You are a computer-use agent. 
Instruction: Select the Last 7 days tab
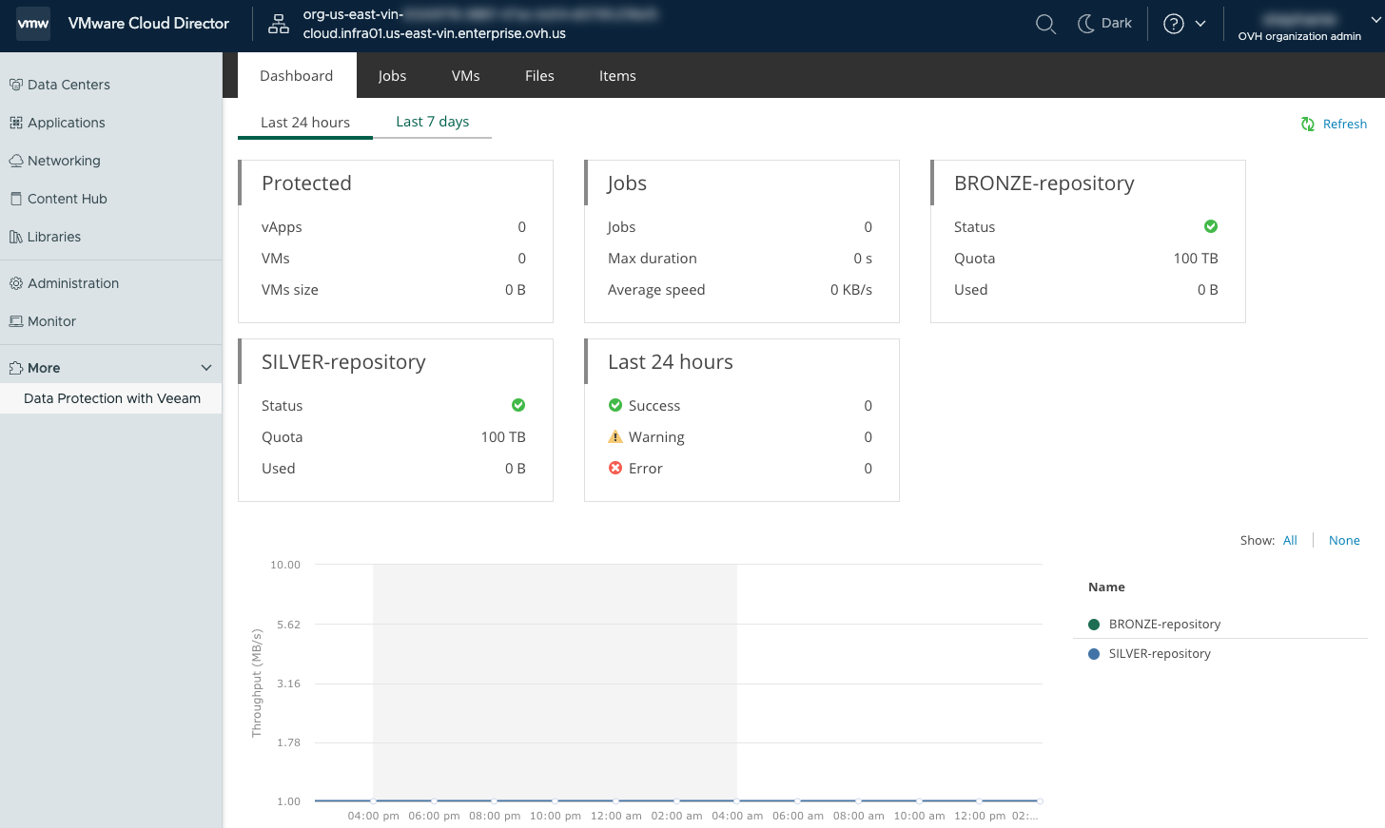pyautogui.click(x=433, y=122)
